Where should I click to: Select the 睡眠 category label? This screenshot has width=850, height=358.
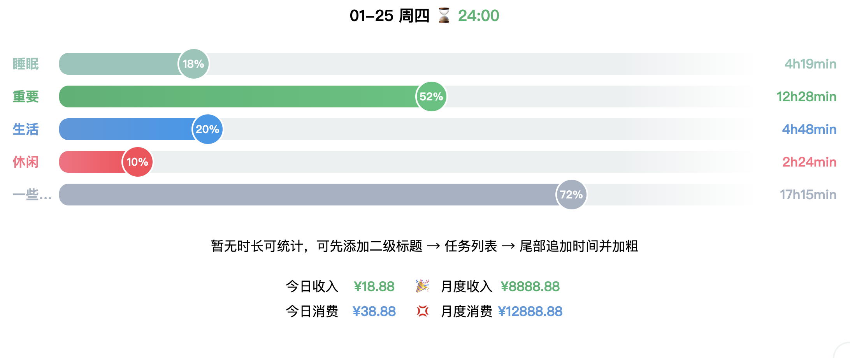[x=26, y=64]
